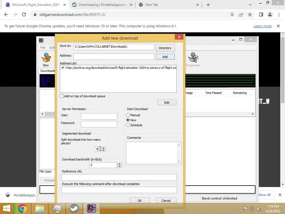Decrease the download bandwidth value
The height and width of the screenshot is (214, 285).
point(119,166)
